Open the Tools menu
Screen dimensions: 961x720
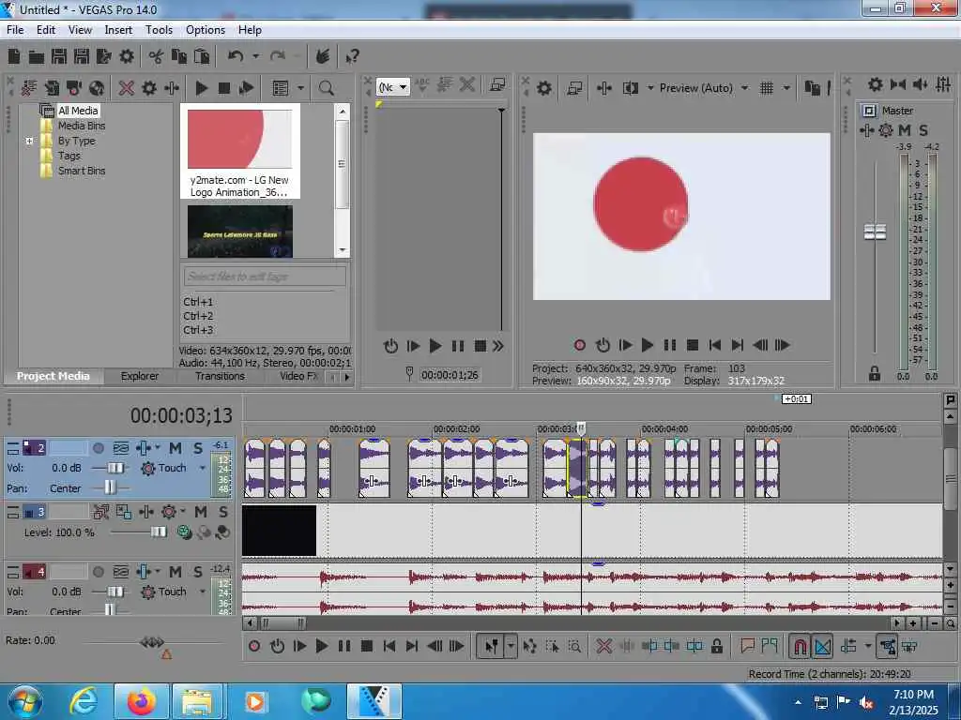pos(159,30)
